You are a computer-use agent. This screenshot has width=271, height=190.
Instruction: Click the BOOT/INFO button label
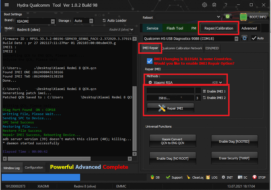pyautogui.click(x=258, y=17)
